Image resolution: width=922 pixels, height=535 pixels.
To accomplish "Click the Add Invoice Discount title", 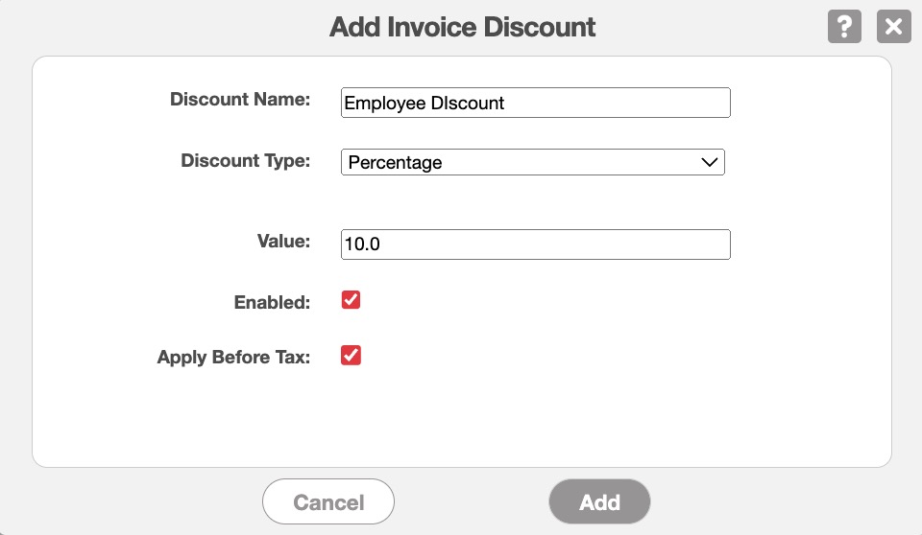I will [x=462, y=27].
